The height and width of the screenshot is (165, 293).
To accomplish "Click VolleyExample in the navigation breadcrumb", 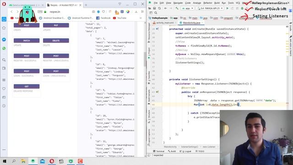I will [158, 18].
